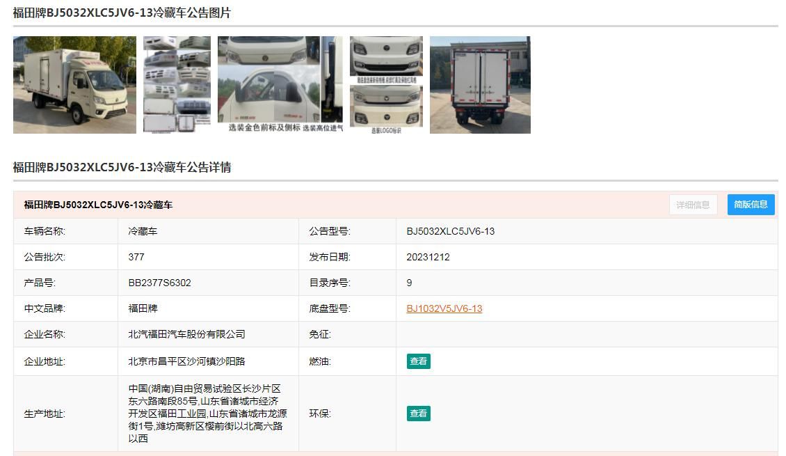Click the 公告图片 section heading
The width and height of the screenshot is (786, 456).
[122, 13]
